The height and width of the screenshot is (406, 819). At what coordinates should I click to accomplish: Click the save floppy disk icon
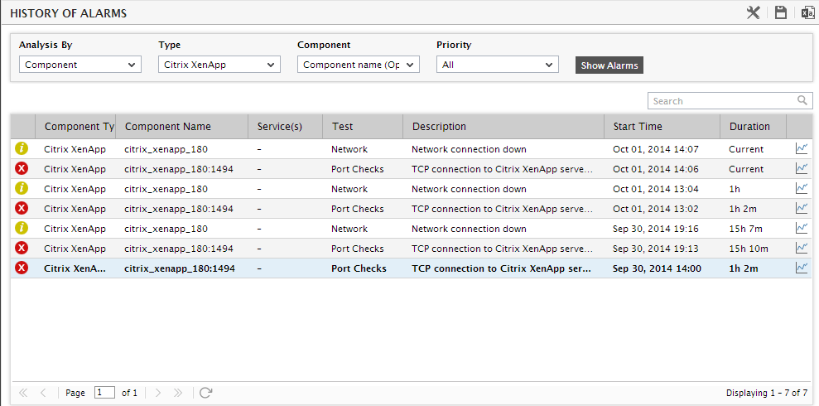[780, 13]
